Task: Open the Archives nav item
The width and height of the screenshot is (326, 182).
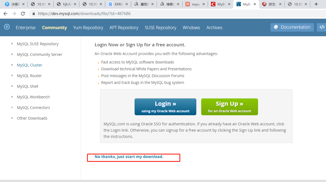Action: point(214,28)
